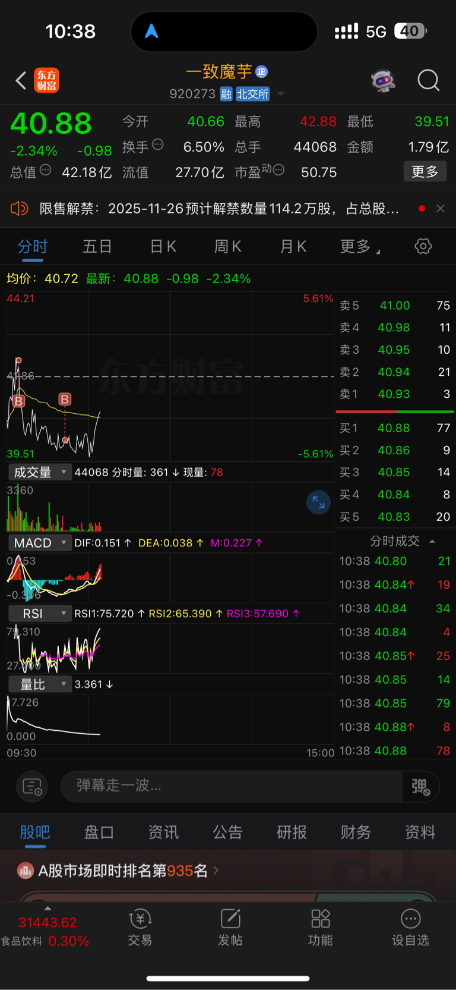This screenshot has height=990, width=456.
Task: Tap the trade row with volume 79
Action: [395, 703]
